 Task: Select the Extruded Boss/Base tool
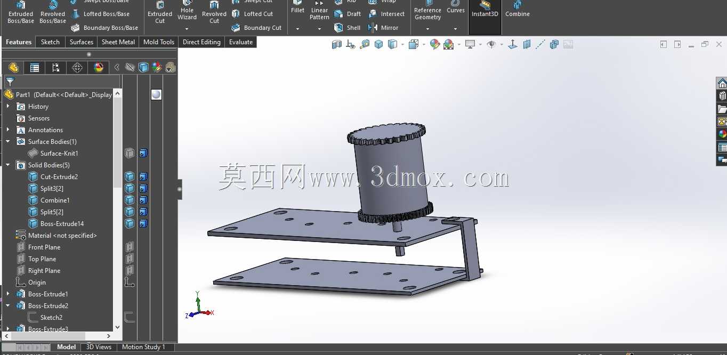point(21,13)
